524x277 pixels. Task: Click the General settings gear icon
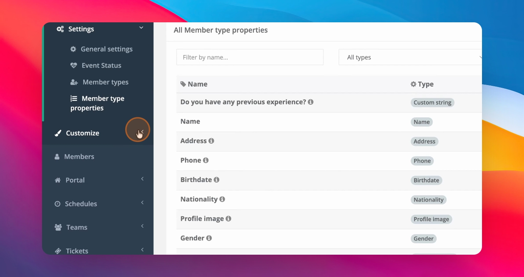tap(73, 49)
